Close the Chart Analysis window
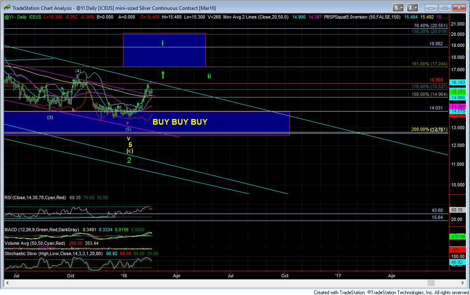 [x=458, y=8]
